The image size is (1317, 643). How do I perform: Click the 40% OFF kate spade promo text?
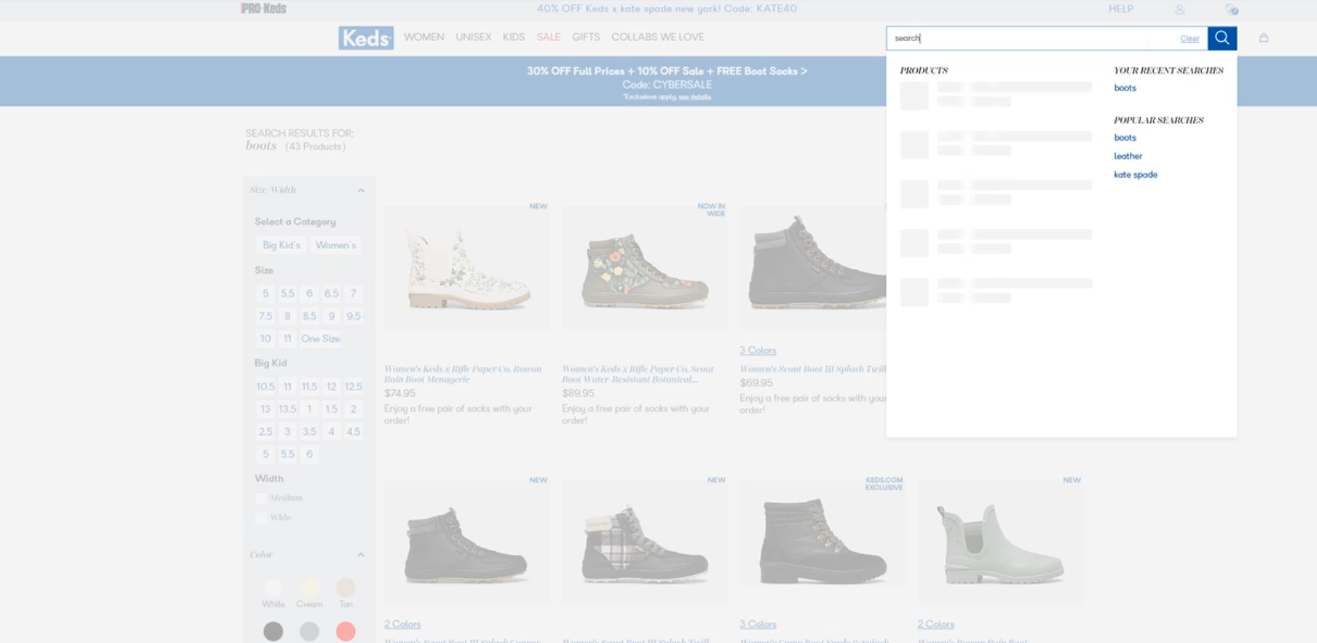(666, 9)
